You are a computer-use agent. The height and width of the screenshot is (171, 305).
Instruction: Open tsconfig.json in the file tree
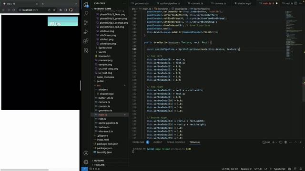104,152
